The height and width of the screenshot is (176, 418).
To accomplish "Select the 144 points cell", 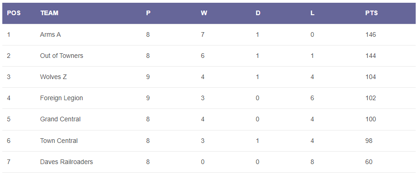I will coord(371,56).
